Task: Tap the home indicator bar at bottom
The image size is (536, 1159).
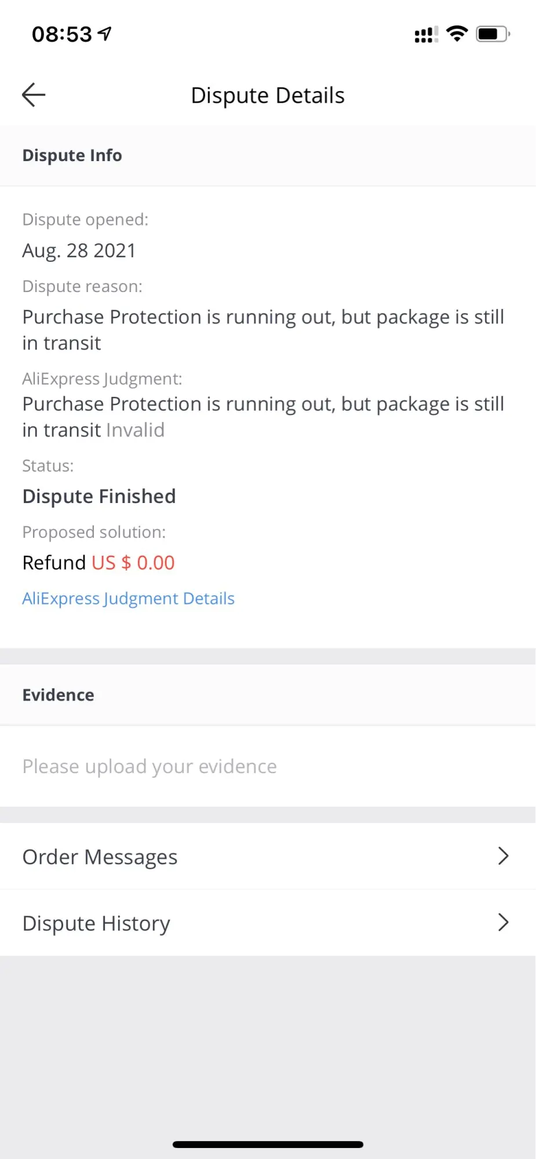Action: (268, 1145)
